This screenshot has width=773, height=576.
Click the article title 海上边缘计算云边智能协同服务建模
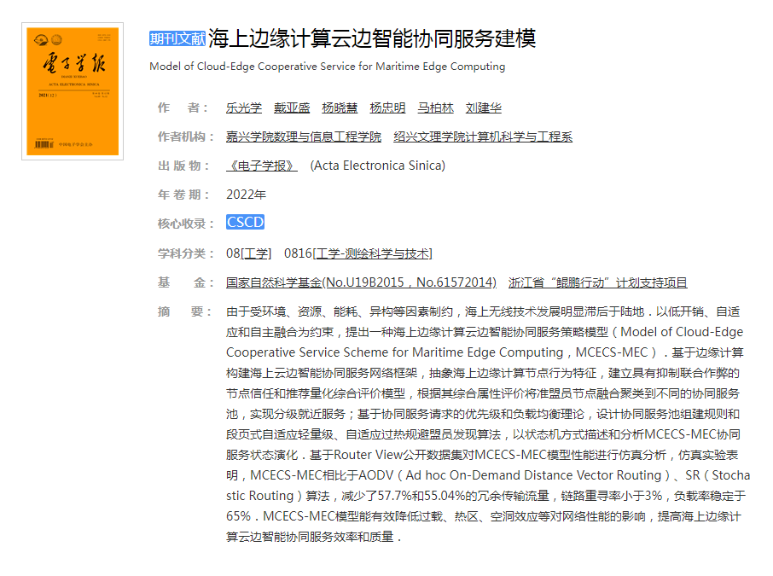(x=372, y=38)
